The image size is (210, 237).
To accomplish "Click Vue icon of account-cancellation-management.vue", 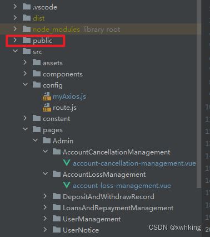I will pyautogui.click(x=67, y=163).
